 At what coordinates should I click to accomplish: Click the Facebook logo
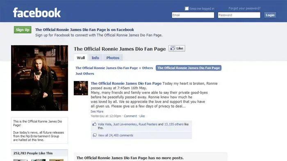tap(37, 13)
